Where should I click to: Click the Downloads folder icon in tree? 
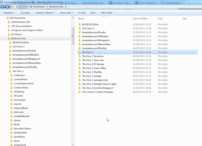(x=11, y=100)
